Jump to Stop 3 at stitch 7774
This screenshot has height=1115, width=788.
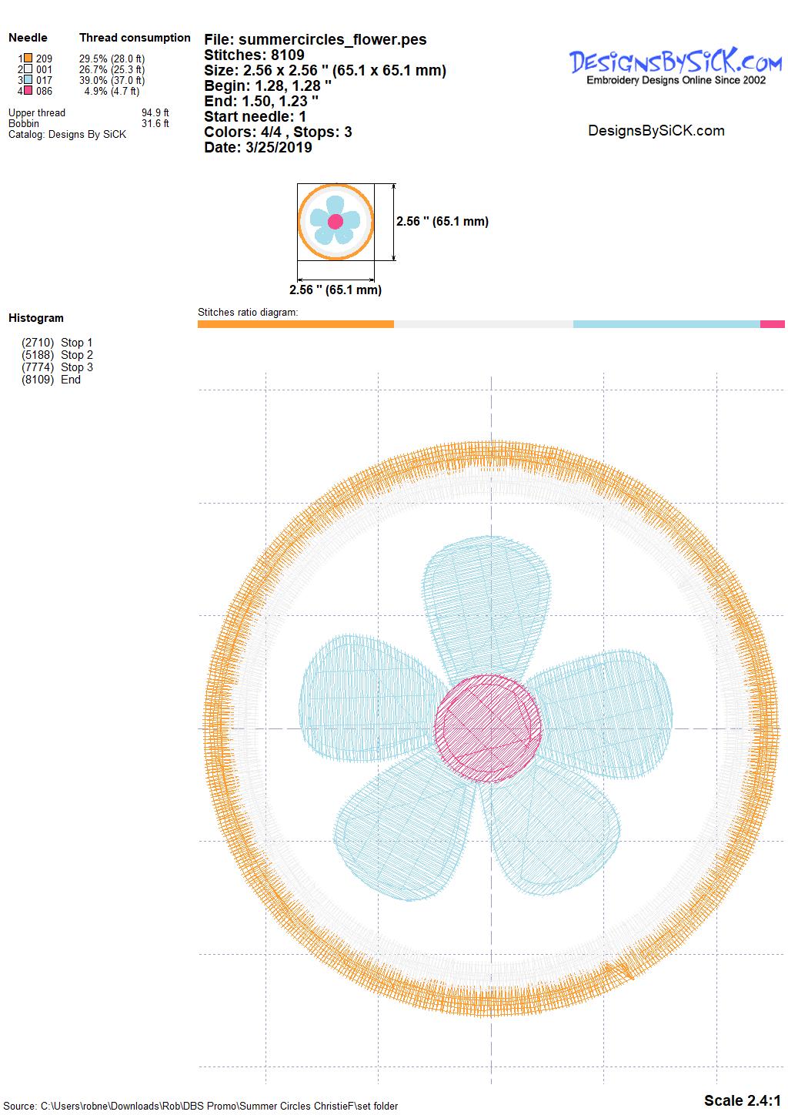point(58,367)
